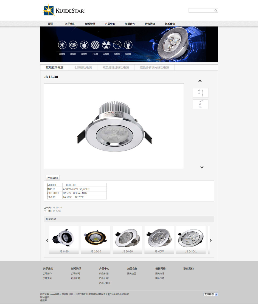The height and width of the screenshot is (305, 258).
Task: Open related product JB 6-30 card
Action: point(64,240)
